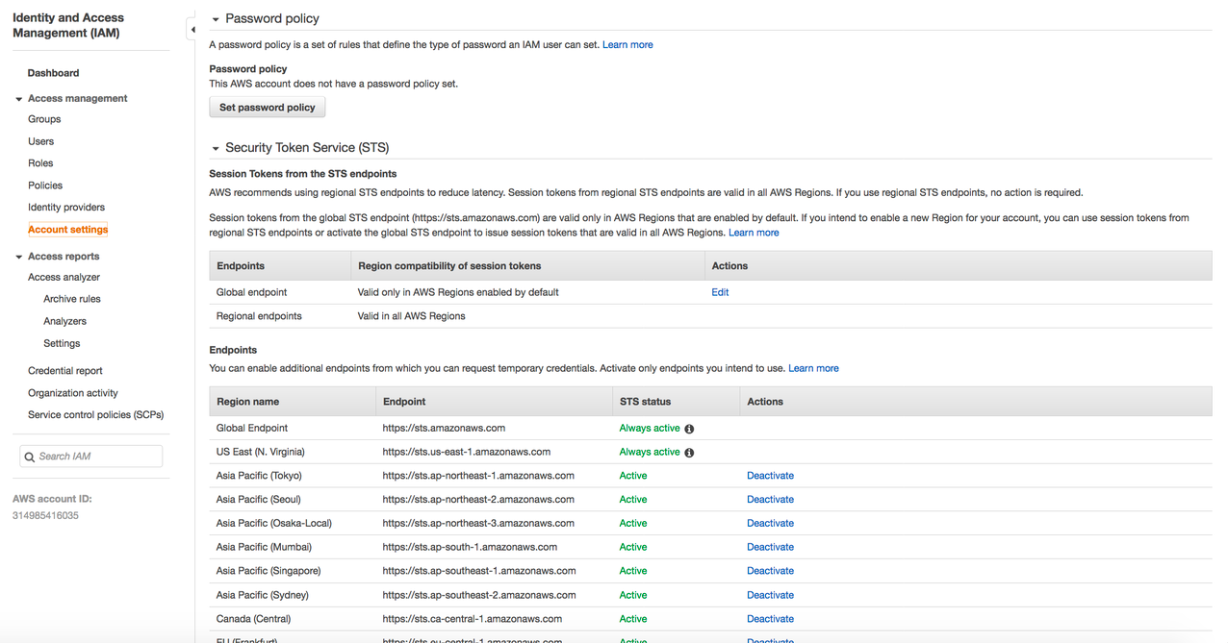Image resolution: width=1228 pixels, height=643 pixels.
Task: Select https://sts.amazonaws.com endpoint text
Action: (x=444, y=429)
